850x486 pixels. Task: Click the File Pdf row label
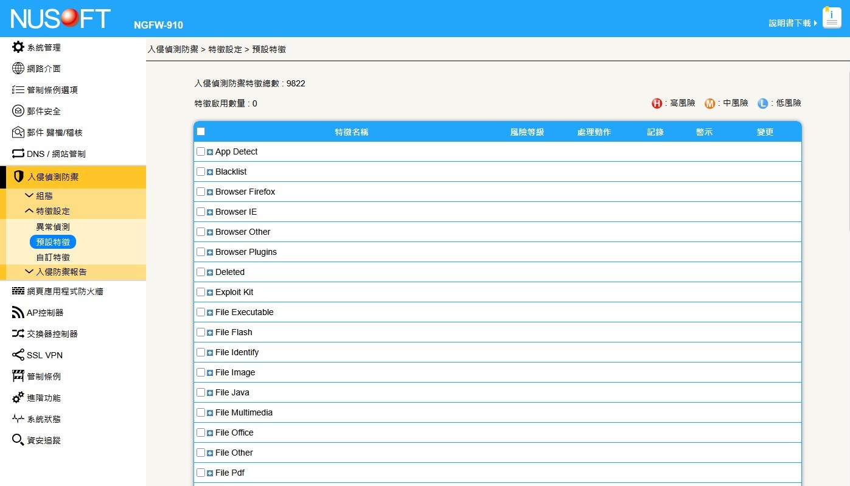pos(230,473)
